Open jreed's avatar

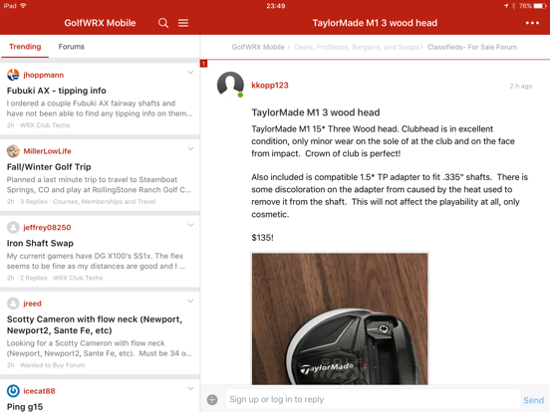(13, 304)
